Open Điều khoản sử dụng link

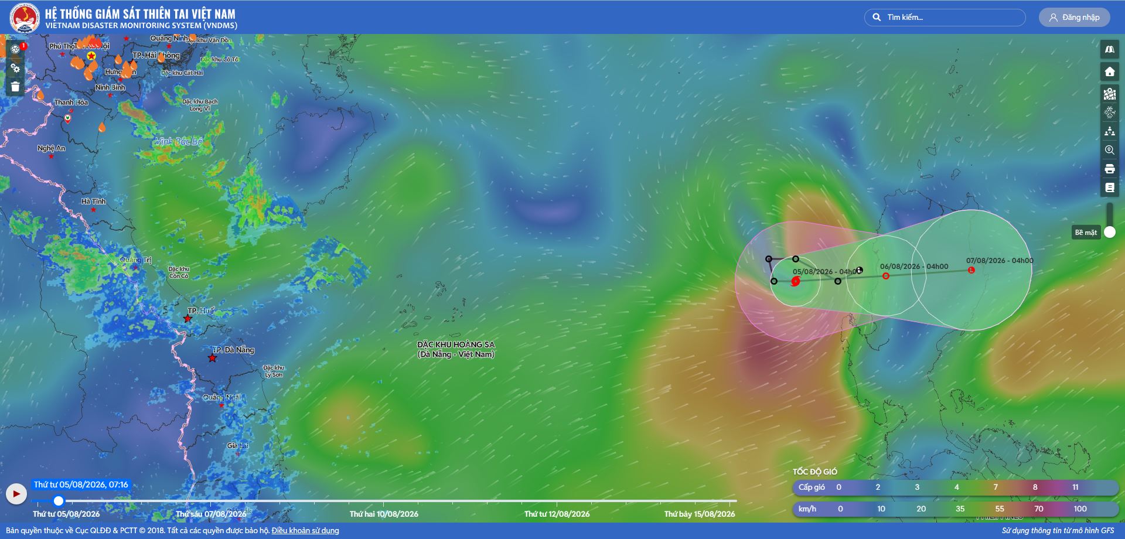305,531
